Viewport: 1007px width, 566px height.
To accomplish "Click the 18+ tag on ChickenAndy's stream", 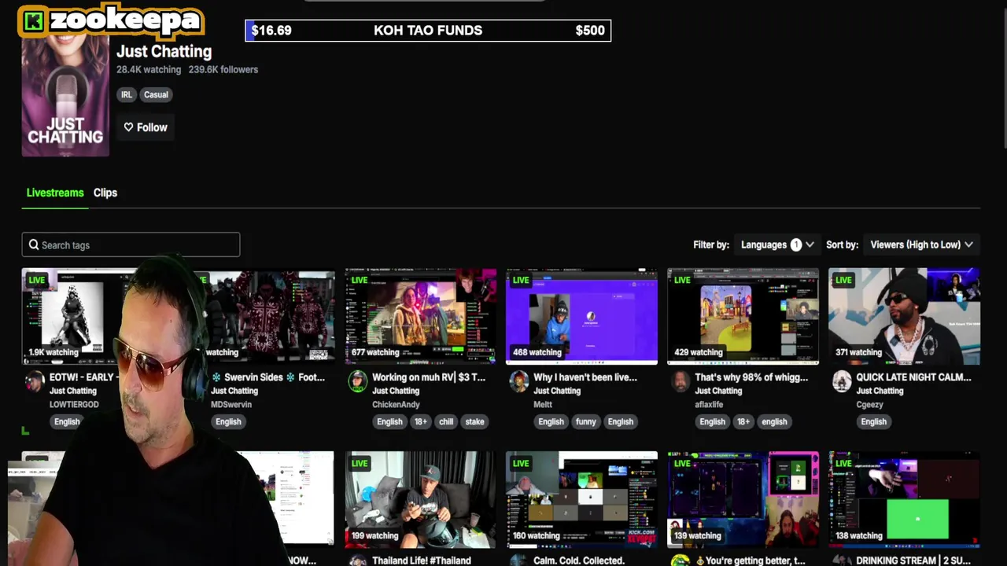I will coord(421,421).
